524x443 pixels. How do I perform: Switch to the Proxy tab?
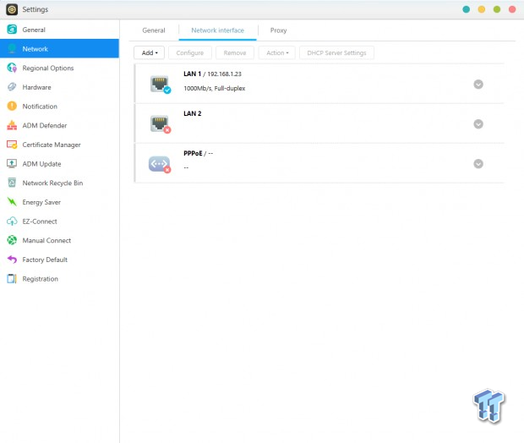pos(278,30)
